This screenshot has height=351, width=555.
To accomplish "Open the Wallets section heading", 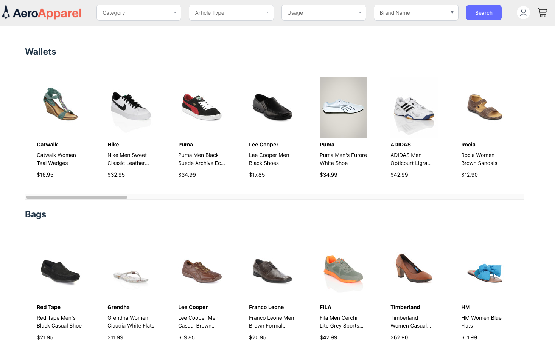I will click(x=40, y=52).
